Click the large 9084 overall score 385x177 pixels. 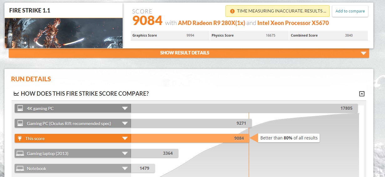click(147, 21)
